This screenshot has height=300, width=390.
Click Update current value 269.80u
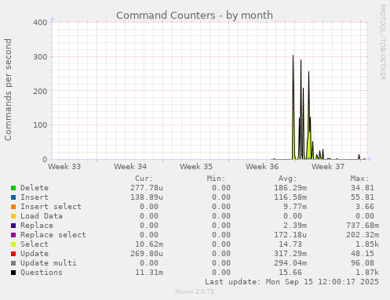click(x=147, y=254)
